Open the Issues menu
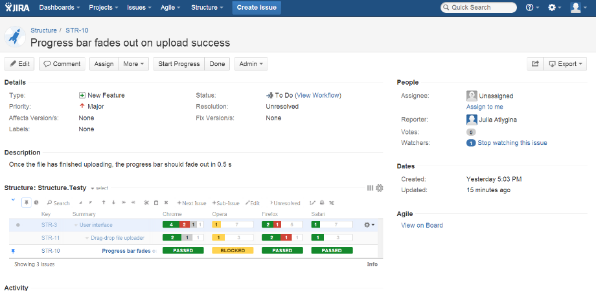Screen dimensions: 596x291 point(139,8)
